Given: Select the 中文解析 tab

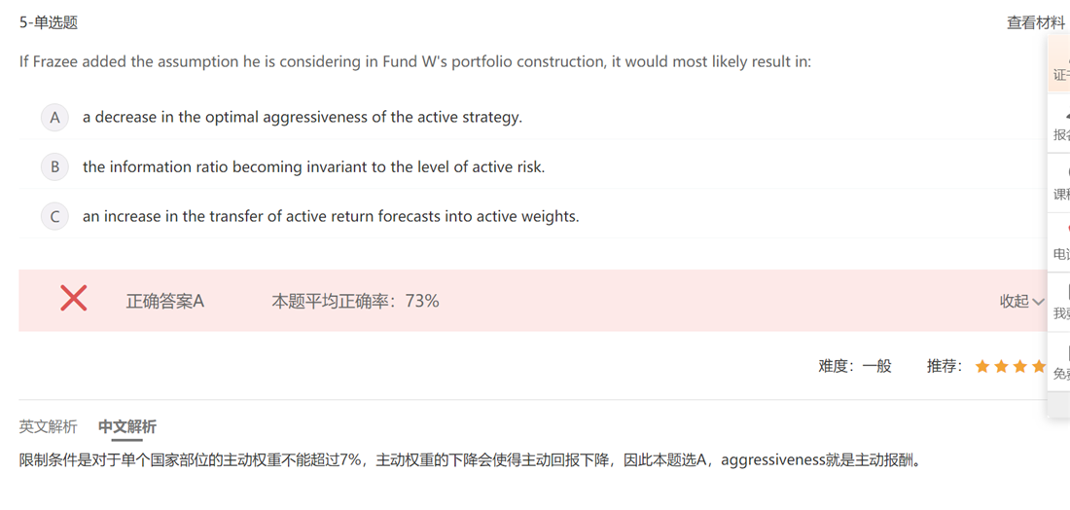Looking at the screenshot, I should pyautogui.click(x=127, y=426).
